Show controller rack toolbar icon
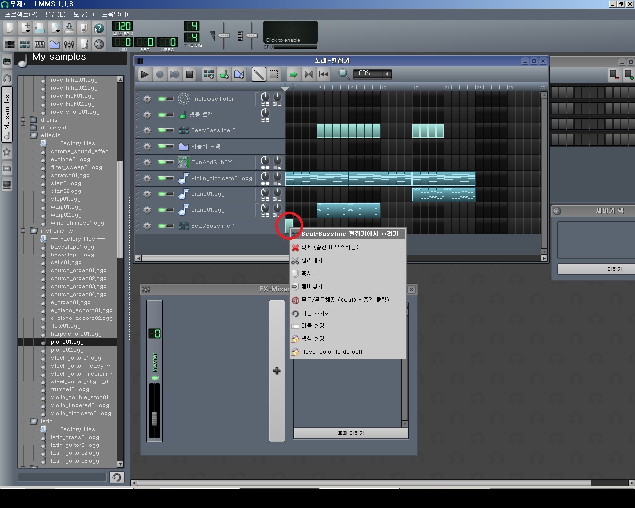635x508 pixels. [99, 44]
